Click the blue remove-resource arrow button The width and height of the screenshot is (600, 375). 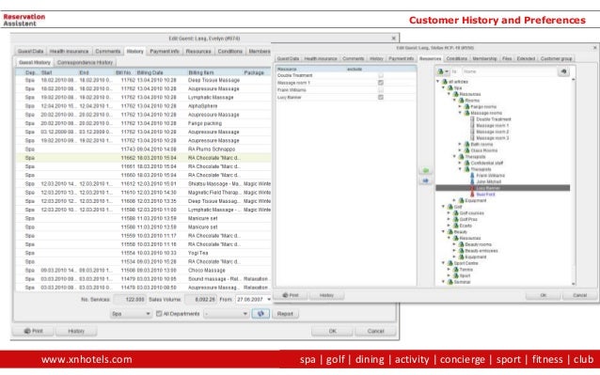[x=425, y=180]
